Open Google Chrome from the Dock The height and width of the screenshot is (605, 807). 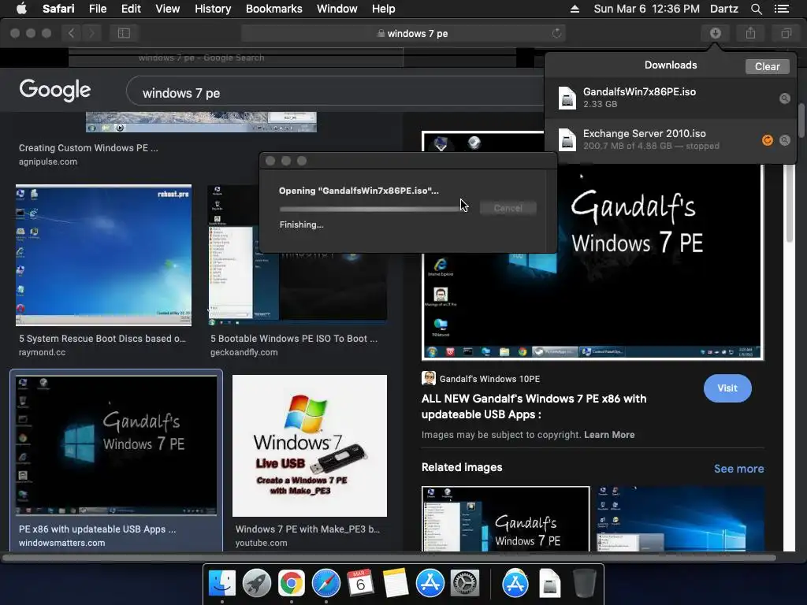pos(291,584)
